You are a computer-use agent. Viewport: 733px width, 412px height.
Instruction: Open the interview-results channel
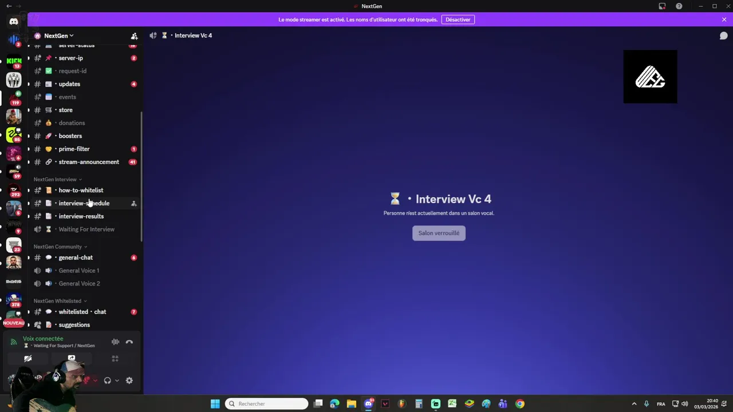click(x=85, y=216)
